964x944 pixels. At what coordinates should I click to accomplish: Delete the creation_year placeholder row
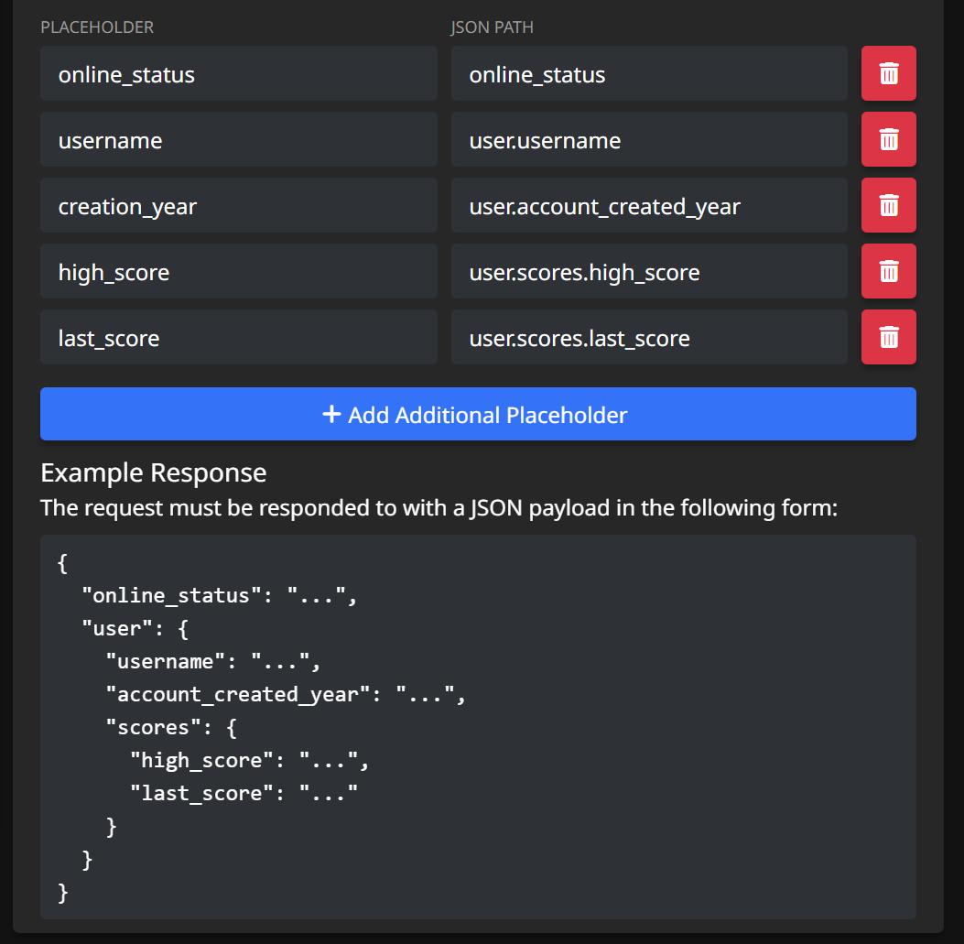pos(888,205)
